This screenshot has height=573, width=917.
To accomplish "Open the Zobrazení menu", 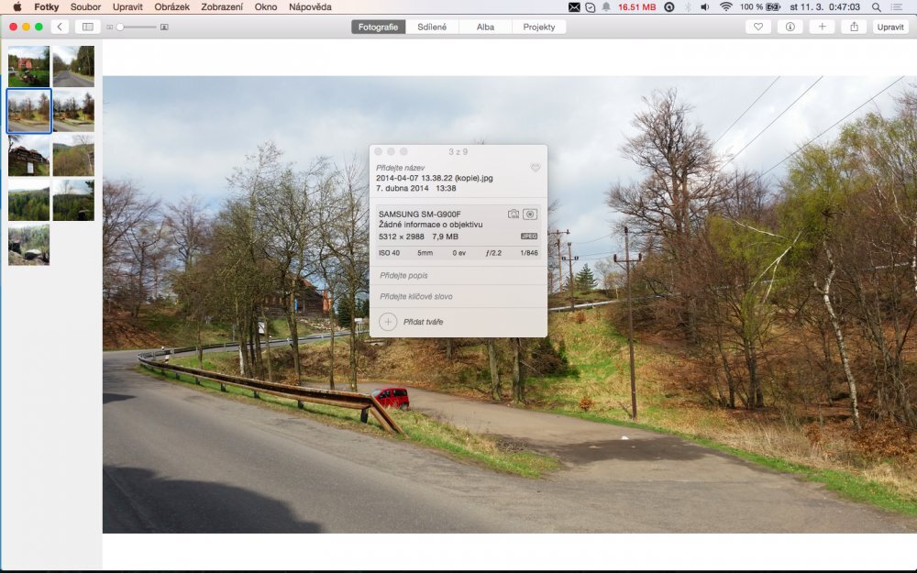I will [222, 6].
